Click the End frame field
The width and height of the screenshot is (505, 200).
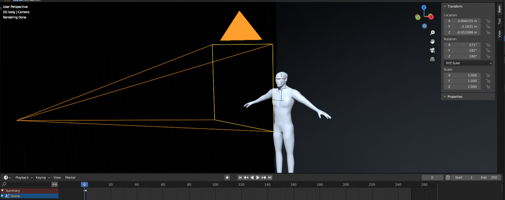489,178
